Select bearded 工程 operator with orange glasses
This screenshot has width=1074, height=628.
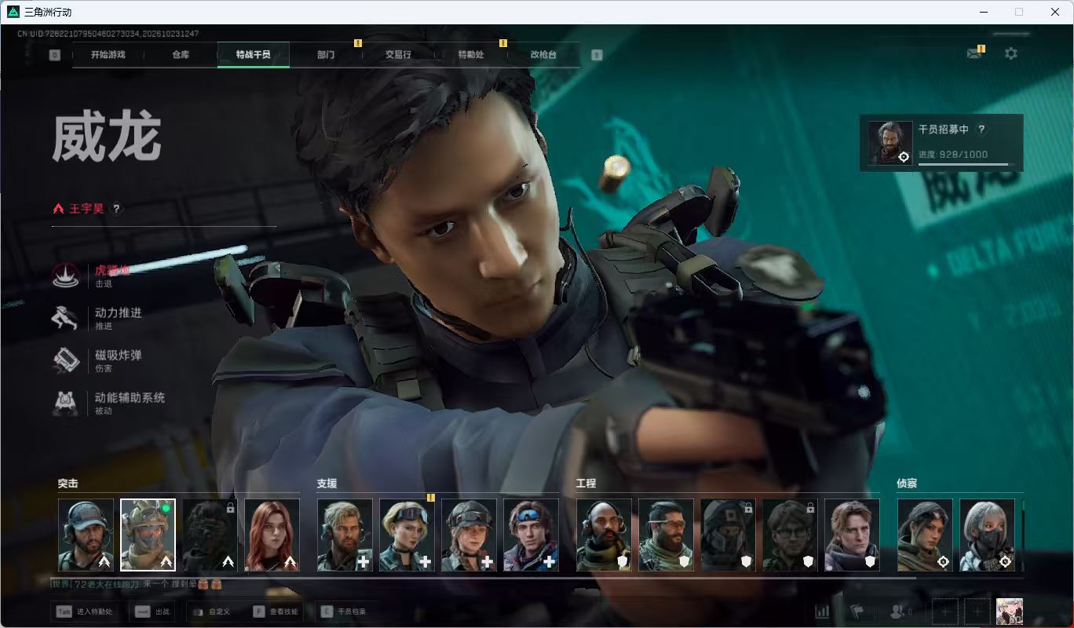[666, 535]
